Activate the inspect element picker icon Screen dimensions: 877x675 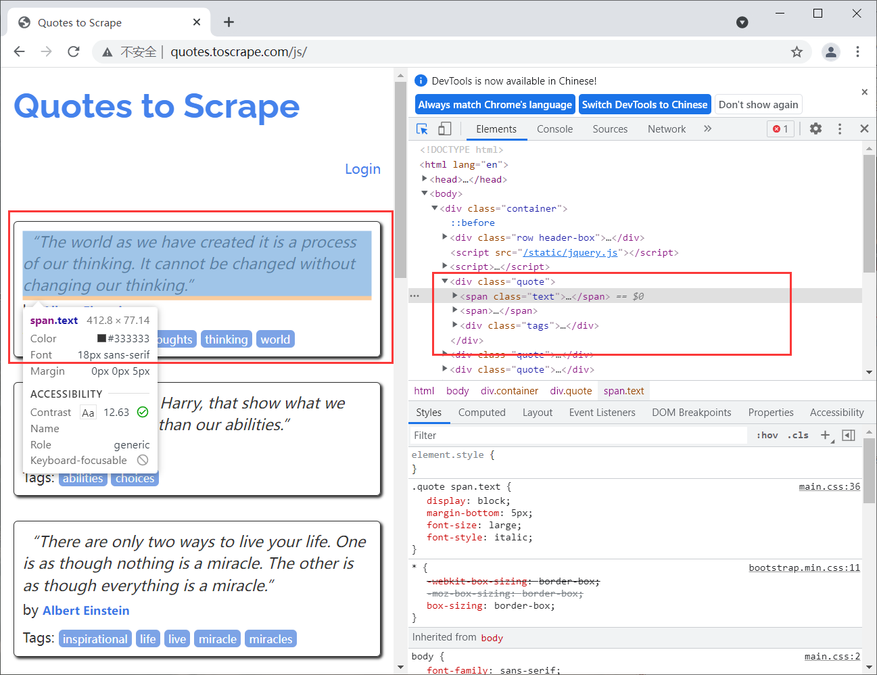422,129
